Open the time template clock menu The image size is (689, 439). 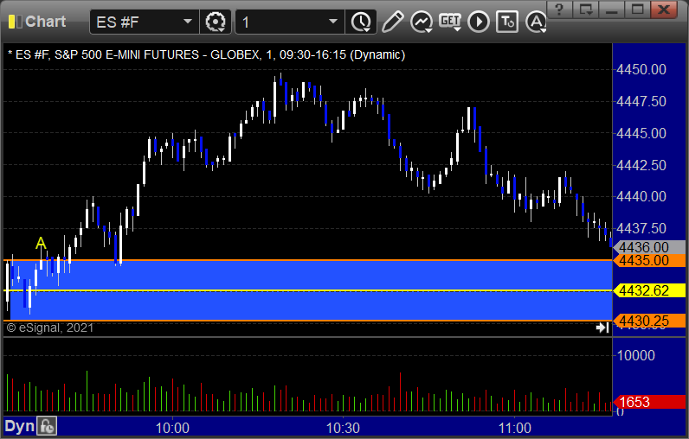pos(361,22)
